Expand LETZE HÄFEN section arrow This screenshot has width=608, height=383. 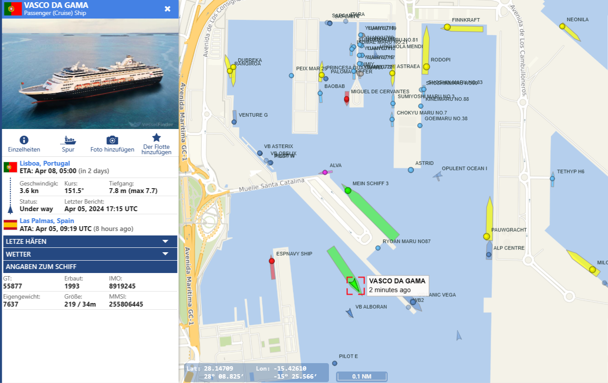(166, 241)
